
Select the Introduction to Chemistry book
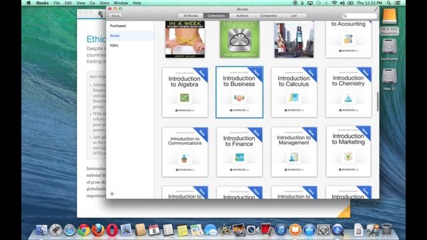pos(348,92)
